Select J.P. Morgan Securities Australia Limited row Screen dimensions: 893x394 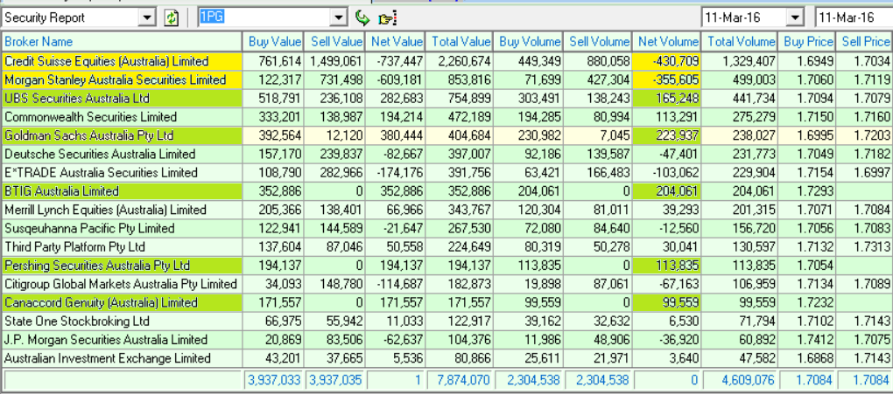(446, 340)
